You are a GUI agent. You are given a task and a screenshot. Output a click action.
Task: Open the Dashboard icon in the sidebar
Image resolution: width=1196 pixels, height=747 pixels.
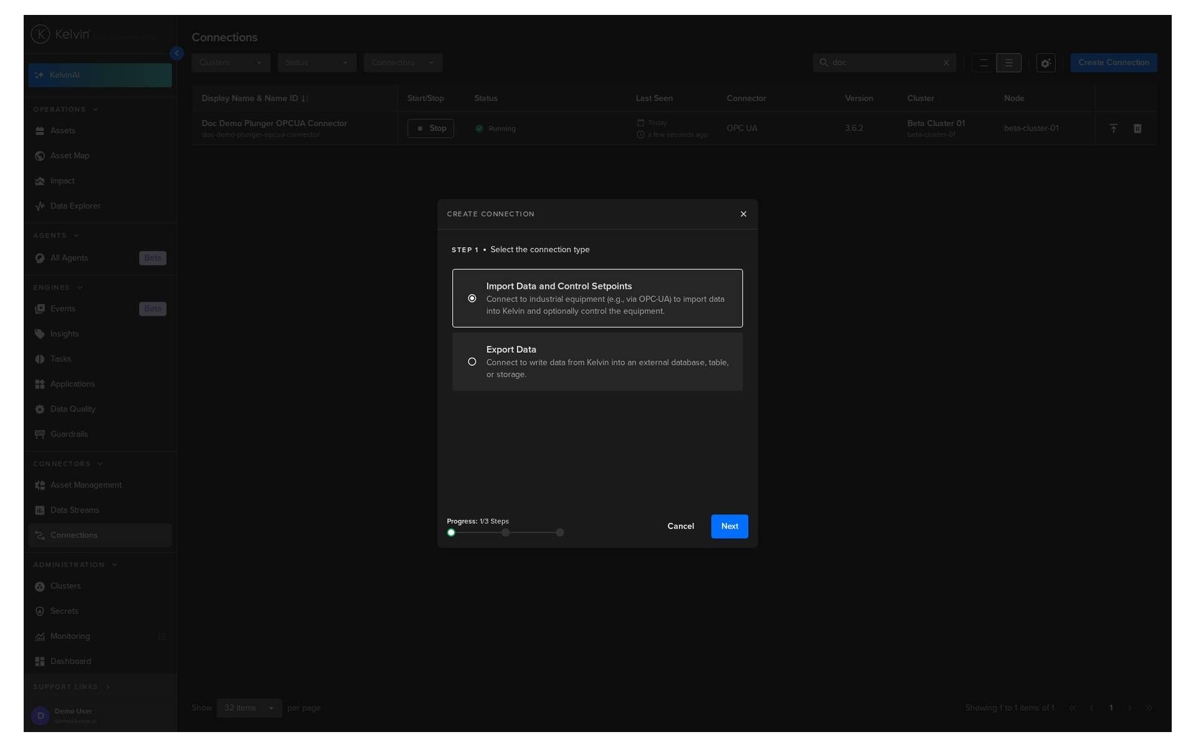point(40,662)
